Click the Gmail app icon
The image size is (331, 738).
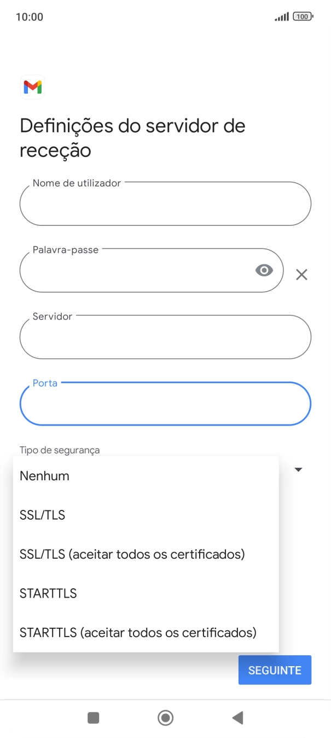(32, 87)
